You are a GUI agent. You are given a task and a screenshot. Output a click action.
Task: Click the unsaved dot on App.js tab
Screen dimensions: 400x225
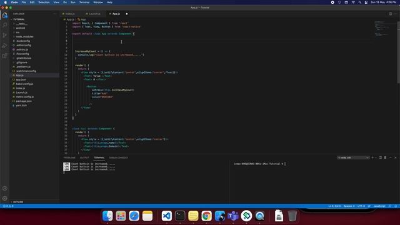pyautogui.click(x=126, y=14)
